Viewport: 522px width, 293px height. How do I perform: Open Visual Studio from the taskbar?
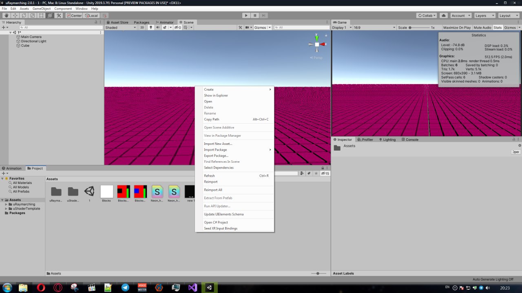pos(192,287)
